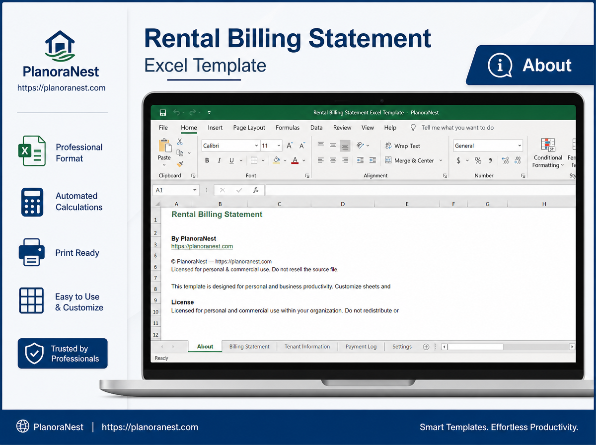Toggle Align Left

pyautogui.click(x=320, y=160)
